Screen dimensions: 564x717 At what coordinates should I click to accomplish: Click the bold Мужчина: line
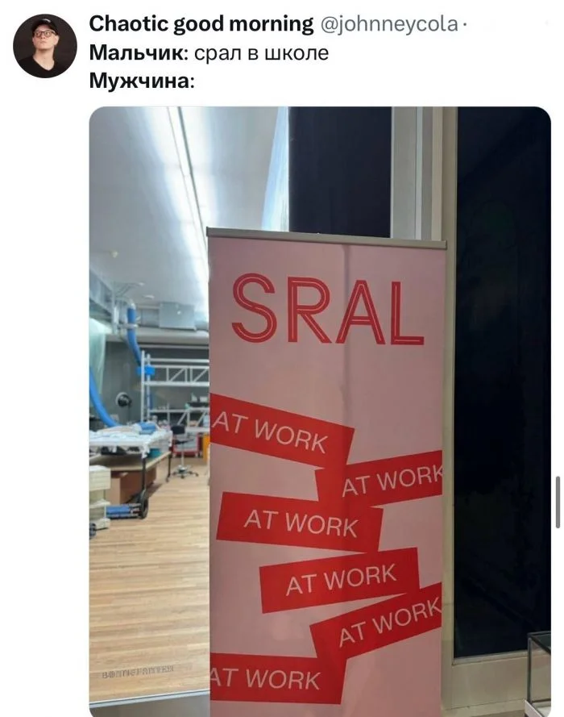click(x=142, y=81)
